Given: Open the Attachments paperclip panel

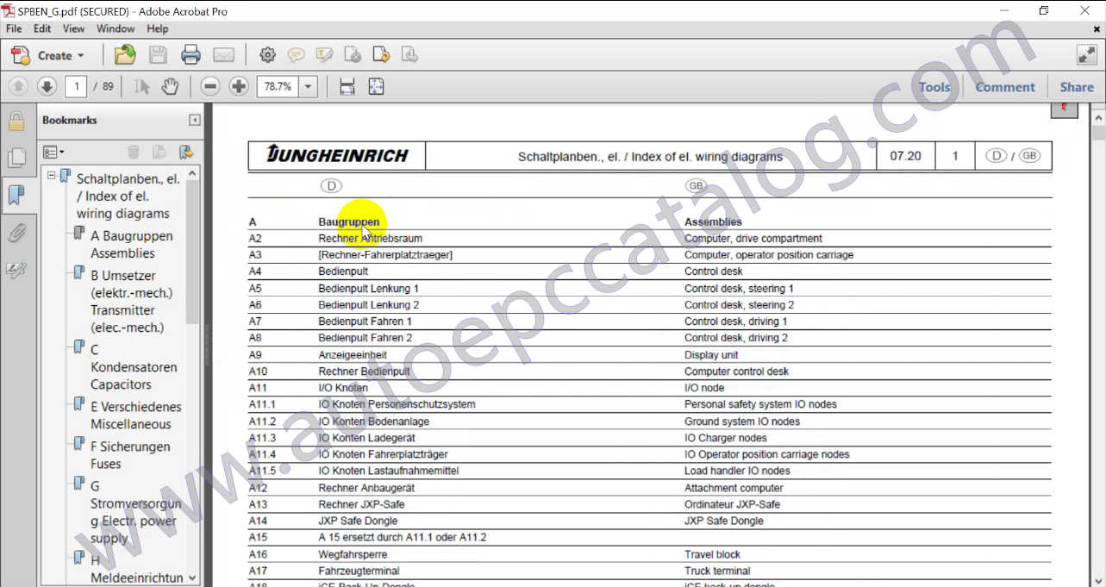Looking at the screenshot, I should pos(16,233).
